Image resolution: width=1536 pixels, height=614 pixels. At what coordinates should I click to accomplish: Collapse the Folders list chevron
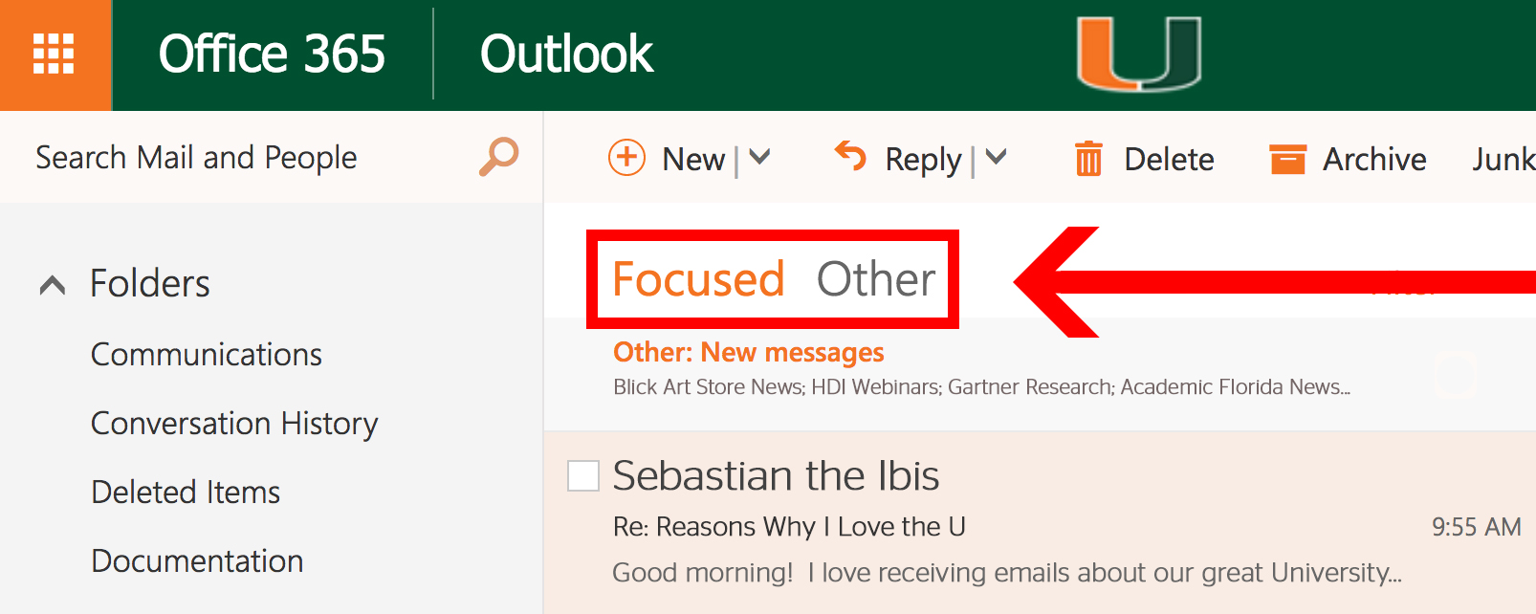(53, 285)
